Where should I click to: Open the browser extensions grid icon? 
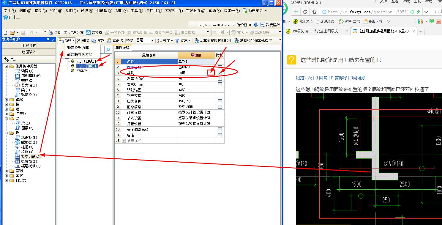420,21
